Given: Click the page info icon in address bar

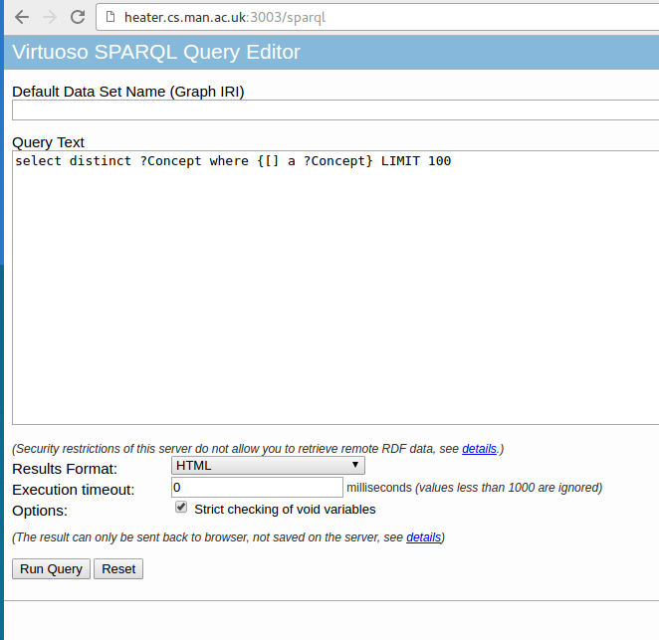Looking at the screenshot, I should [x=110, y=17].
